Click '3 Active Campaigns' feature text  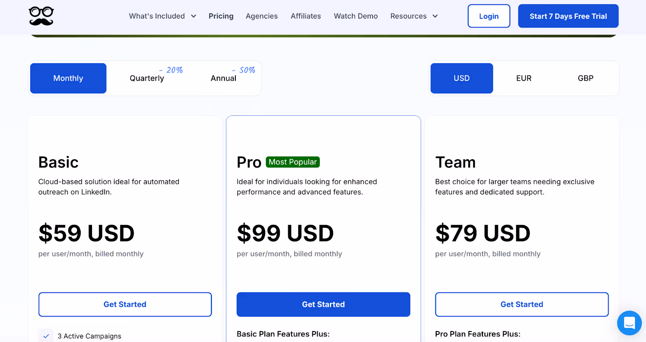click(89, 336)
